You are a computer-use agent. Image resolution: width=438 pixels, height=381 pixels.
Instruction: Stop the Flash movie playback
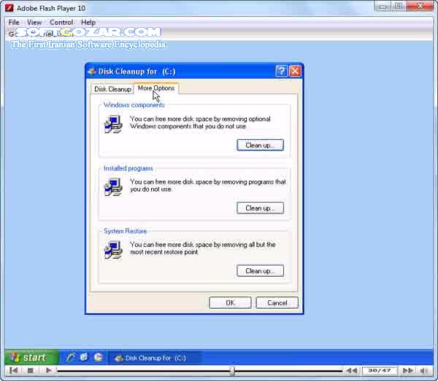[31, 370]
